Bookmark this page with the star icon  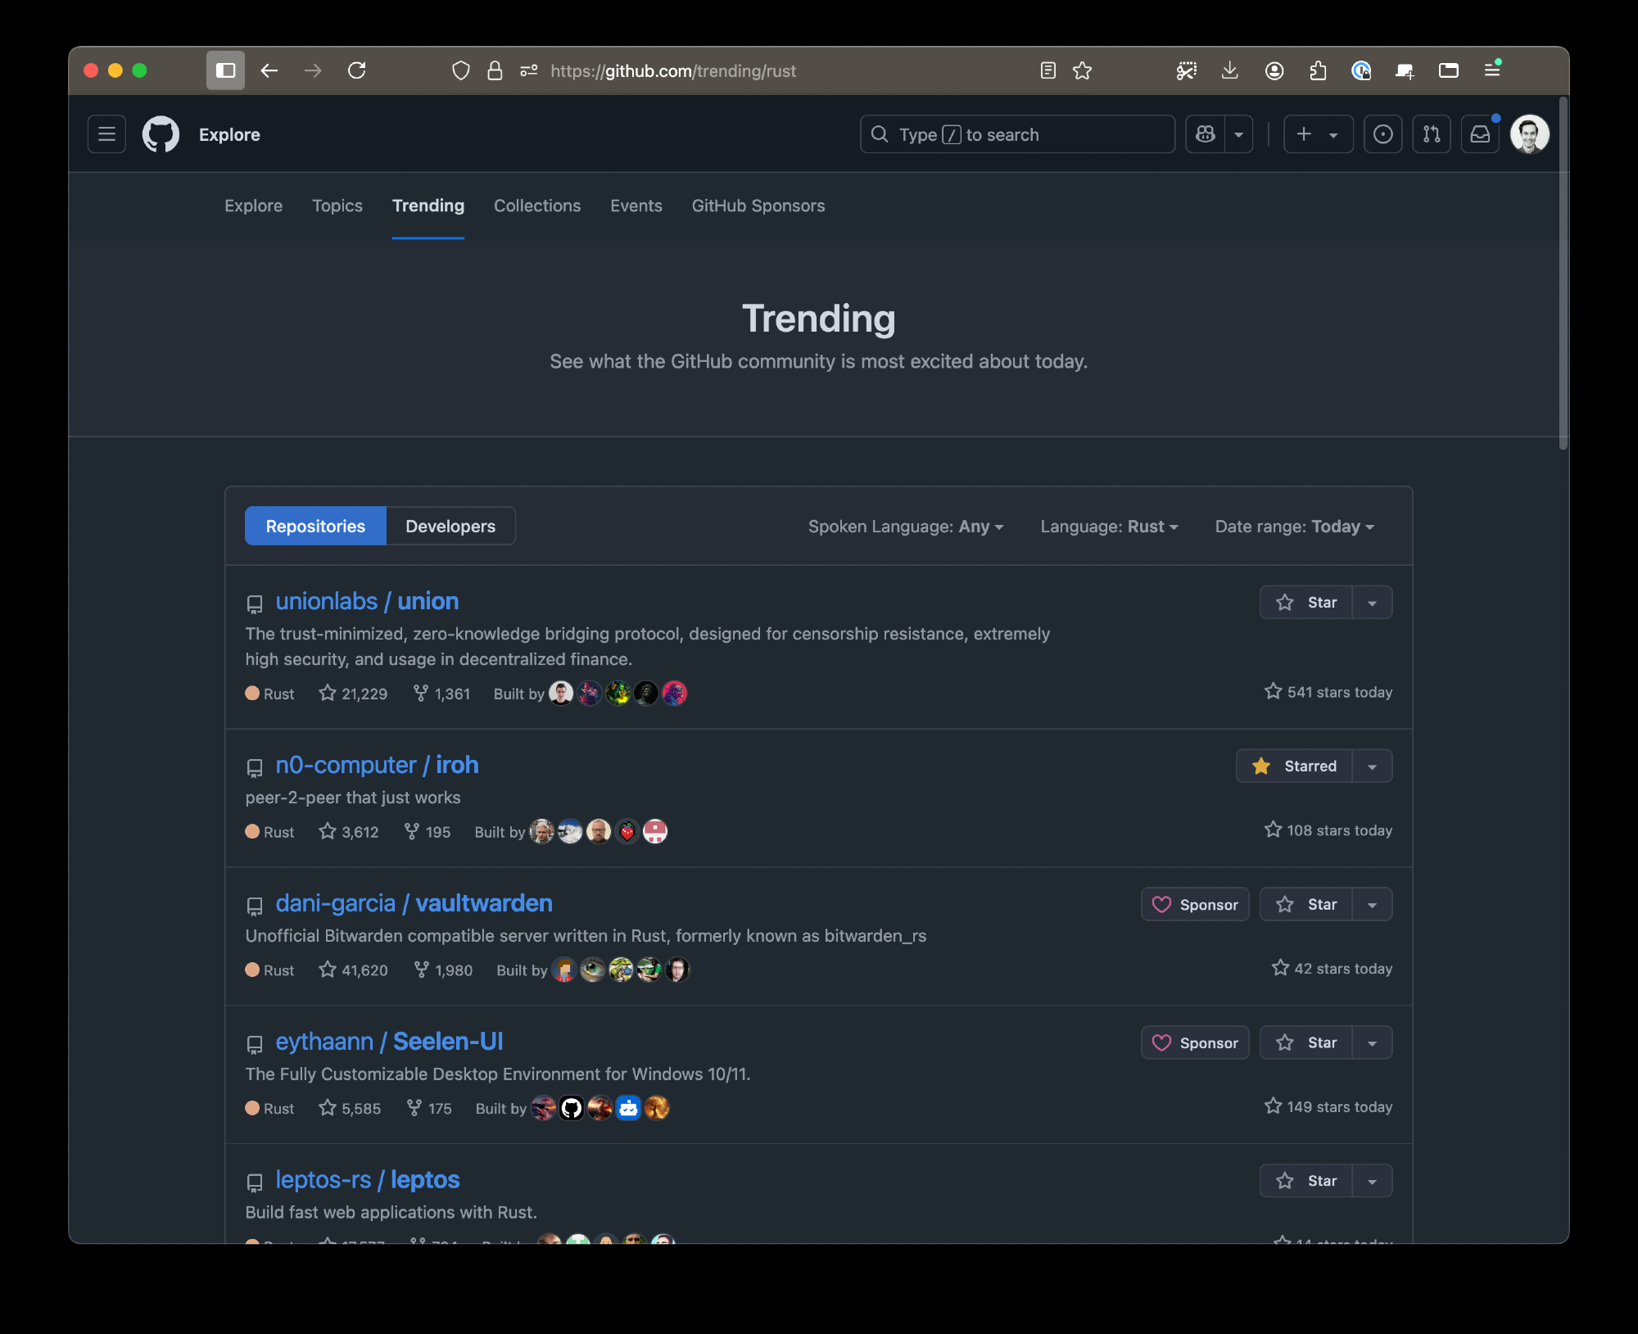[1082, 70]
